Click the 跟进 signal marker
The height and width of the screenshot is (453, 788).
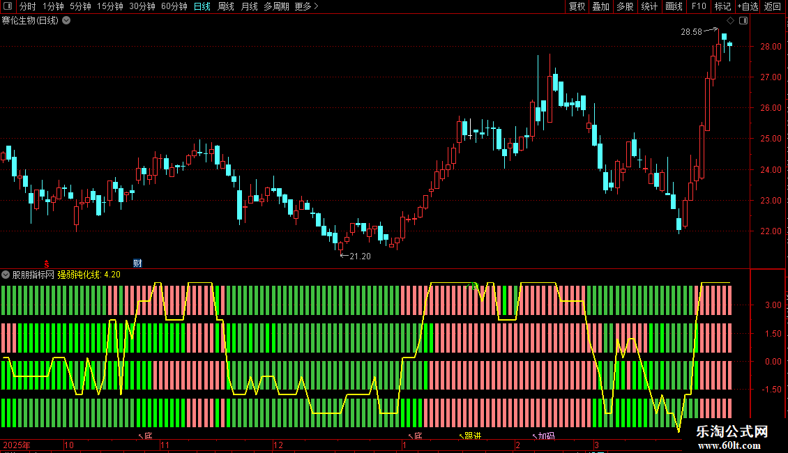click(473, 436)
